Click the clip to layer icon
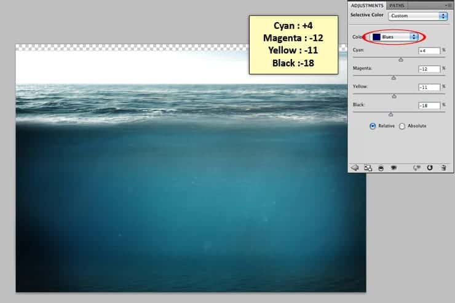This screenshot has width=455, height=303. (381, 168)
